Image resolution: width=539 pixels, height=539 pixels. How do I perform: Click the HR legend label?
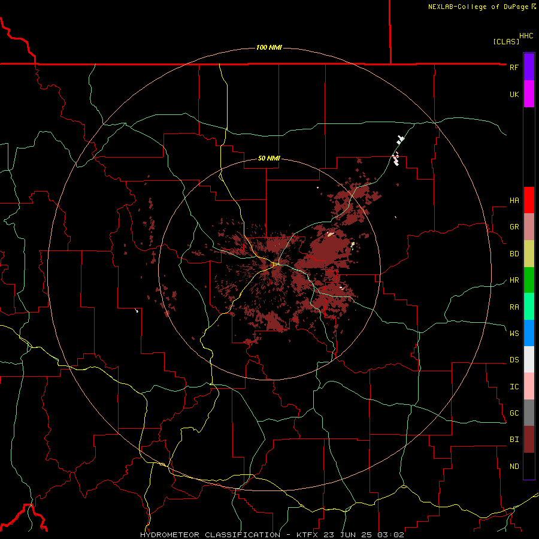pos(514,280)
